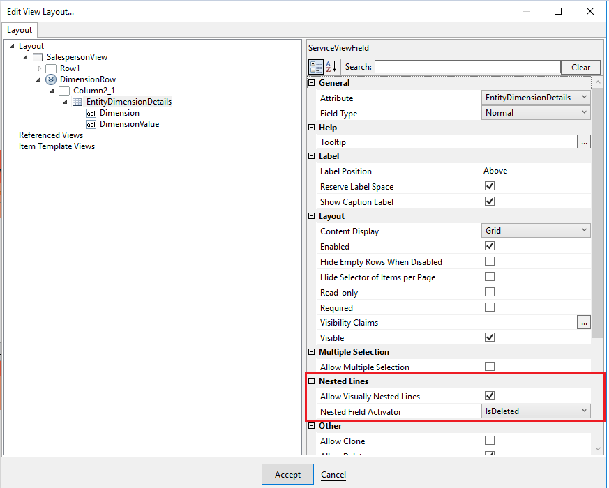Open the Attribute dropdown
The width and height of the screenshot is (609, 488).
pos(536,98)
